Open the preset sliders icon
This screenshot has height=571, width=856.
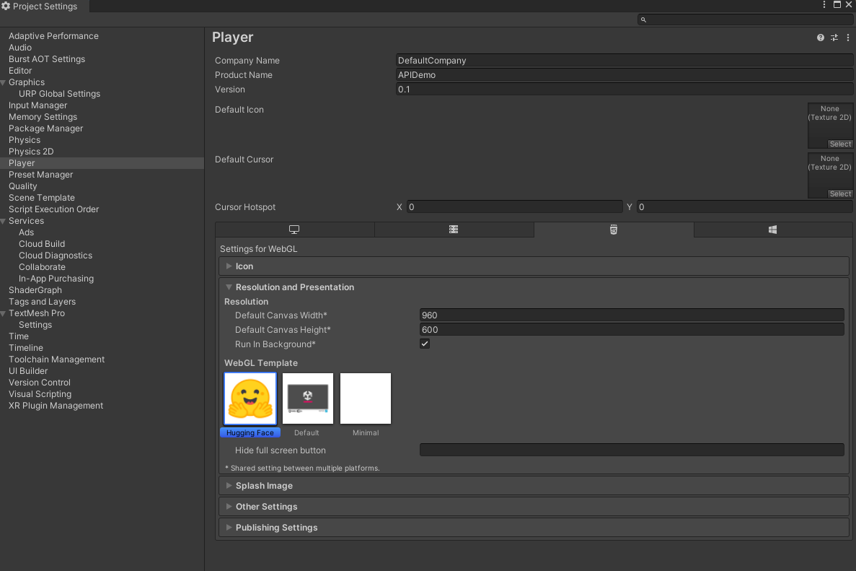coord(834,38)
